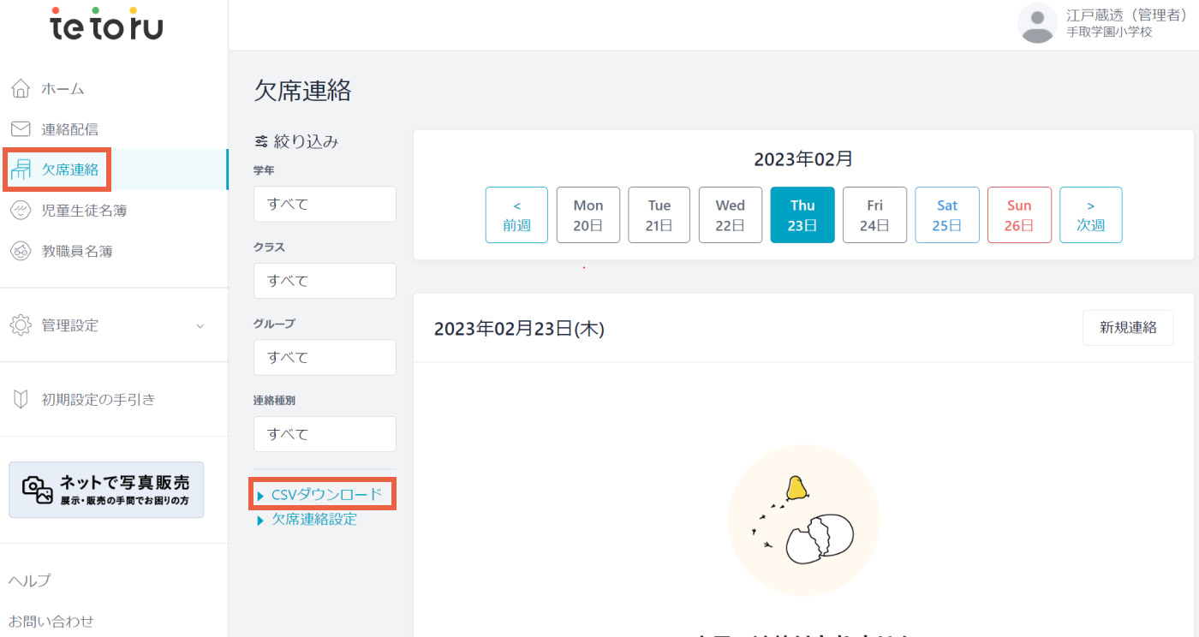Open the グループ filter dropdown
Screen dimensions: 1199x637
pos(325,357)
